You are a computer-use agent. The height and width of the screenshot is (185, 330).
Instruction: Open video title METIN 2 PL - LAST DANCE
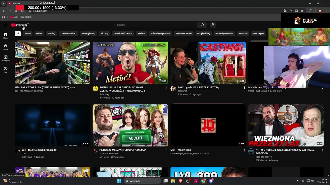pyautogui.click(x=122, y=89)
